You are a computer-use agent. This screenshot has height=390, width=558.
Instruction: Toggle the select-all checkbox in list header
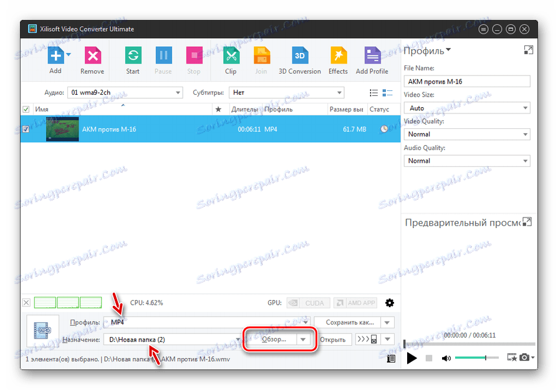pyautogui.click(x=26, y=109)
